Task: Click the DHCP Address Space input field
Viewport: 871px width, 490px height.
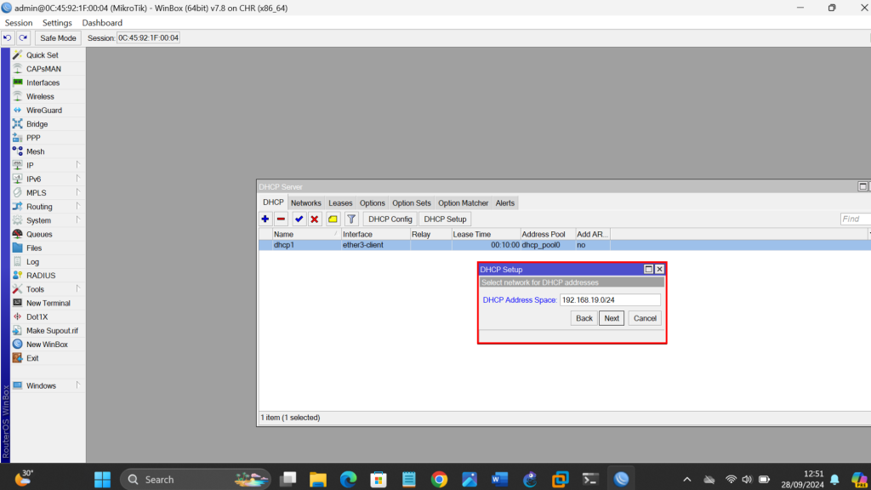Action: tap(609, 299)
